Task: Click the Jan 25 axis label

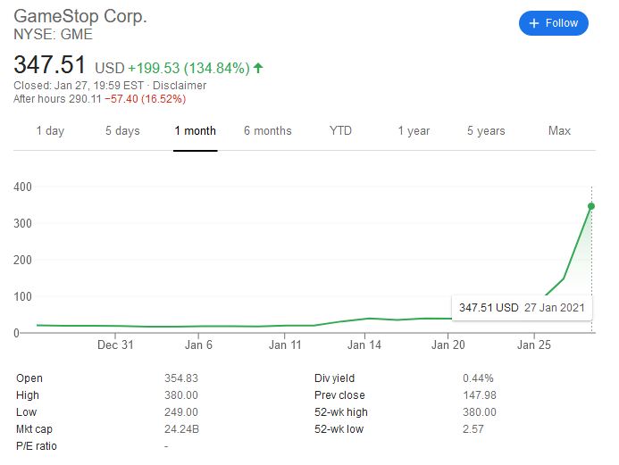Action: 534,345
